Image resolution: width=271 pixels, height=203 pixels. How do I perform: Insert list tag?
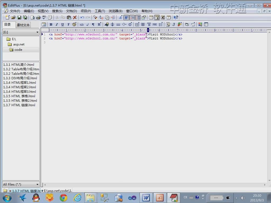click(161, 25)
